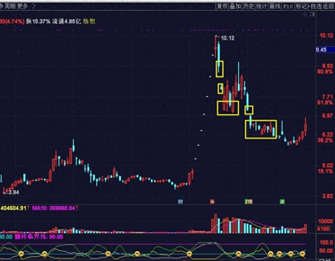
Task: Click the 复权 adjust-price toolbar button
Action: coord(222,6)
